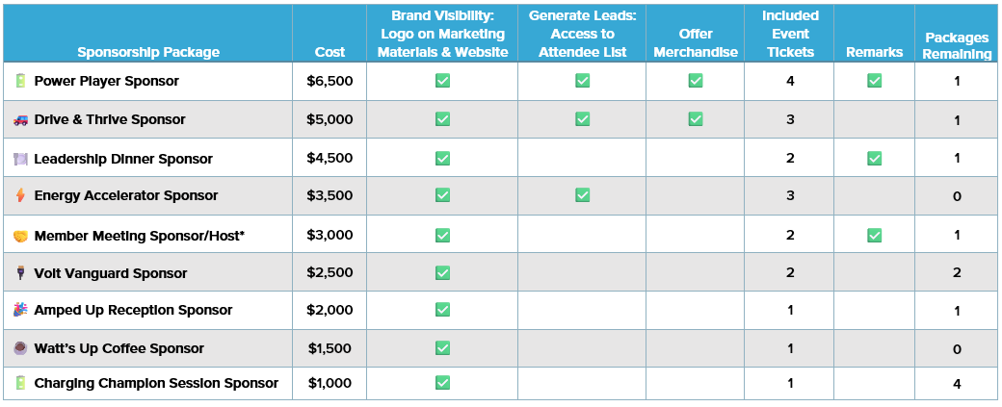Click the battery icon beside Power Player Sponsor
Image resolution: width=1002 pixels, height=407 pixels.
(x=21, y=81)
